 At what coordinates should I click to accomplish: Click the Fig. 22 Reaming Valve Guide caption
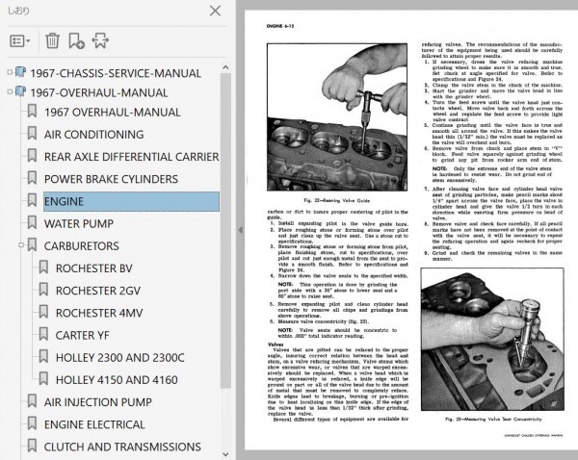click(337, 201)
